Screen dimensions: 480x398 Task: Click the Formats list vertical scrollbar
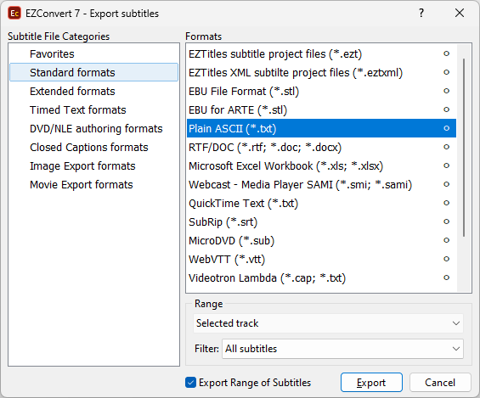[x=464, y=148]
